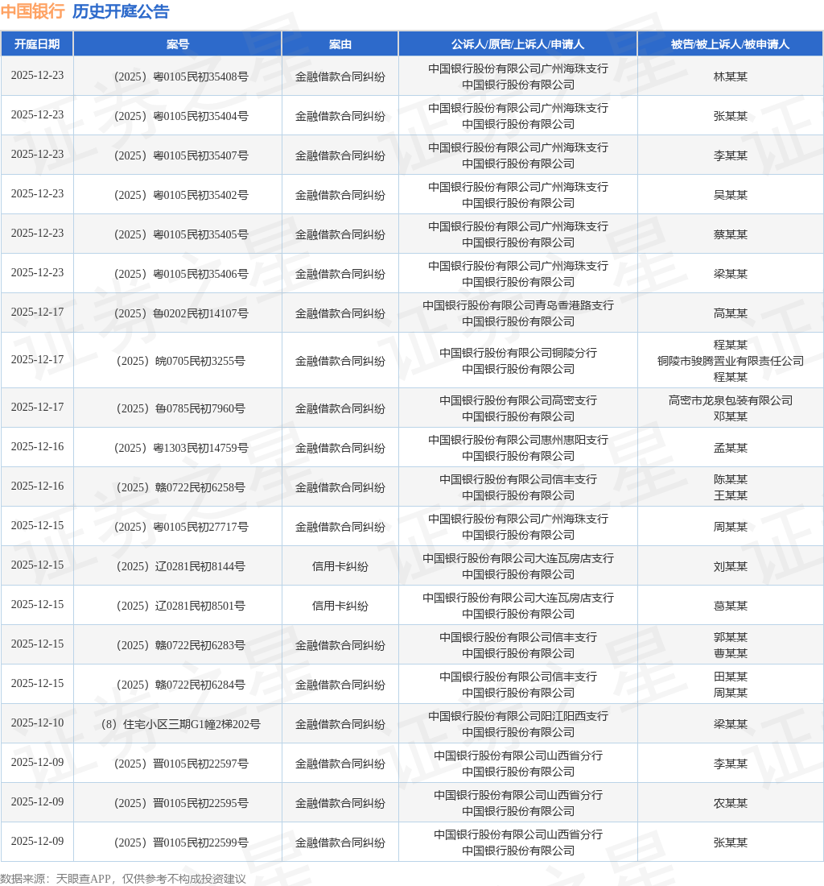The height and width of the screenshot is (886, 824).
Task: Select case number 赣0722民初6284号
Action: 181,685
